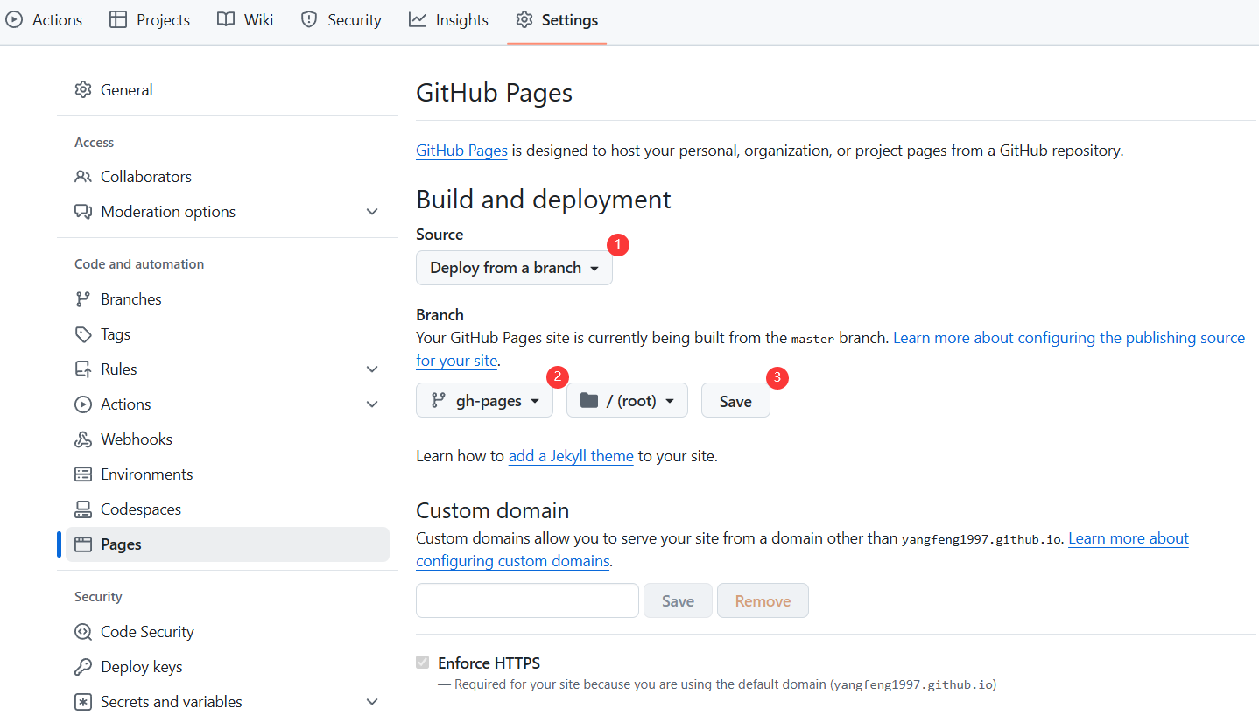Click the Webhooks icon in sidebar
The image size is (1259, 716).
pos(83,439)
